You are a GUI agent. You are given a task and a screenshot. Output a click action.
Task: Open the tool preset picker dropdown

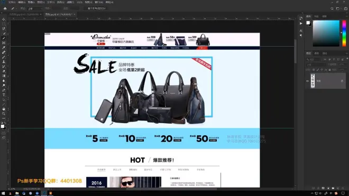click(x=14, y=8)
